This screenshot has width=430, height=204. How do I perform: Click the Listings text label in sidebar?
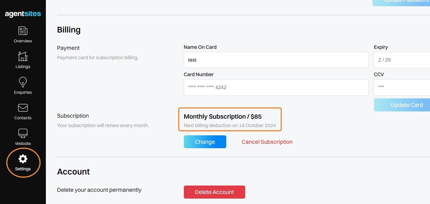(x=23, y=67)
